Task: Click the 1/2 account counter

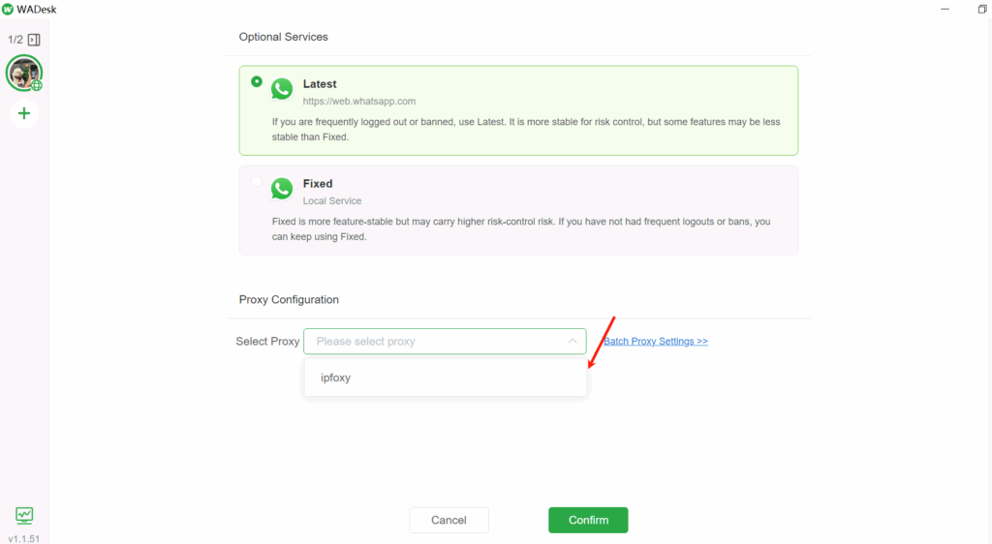Action: pyautogui.click(x=15, y=40)
